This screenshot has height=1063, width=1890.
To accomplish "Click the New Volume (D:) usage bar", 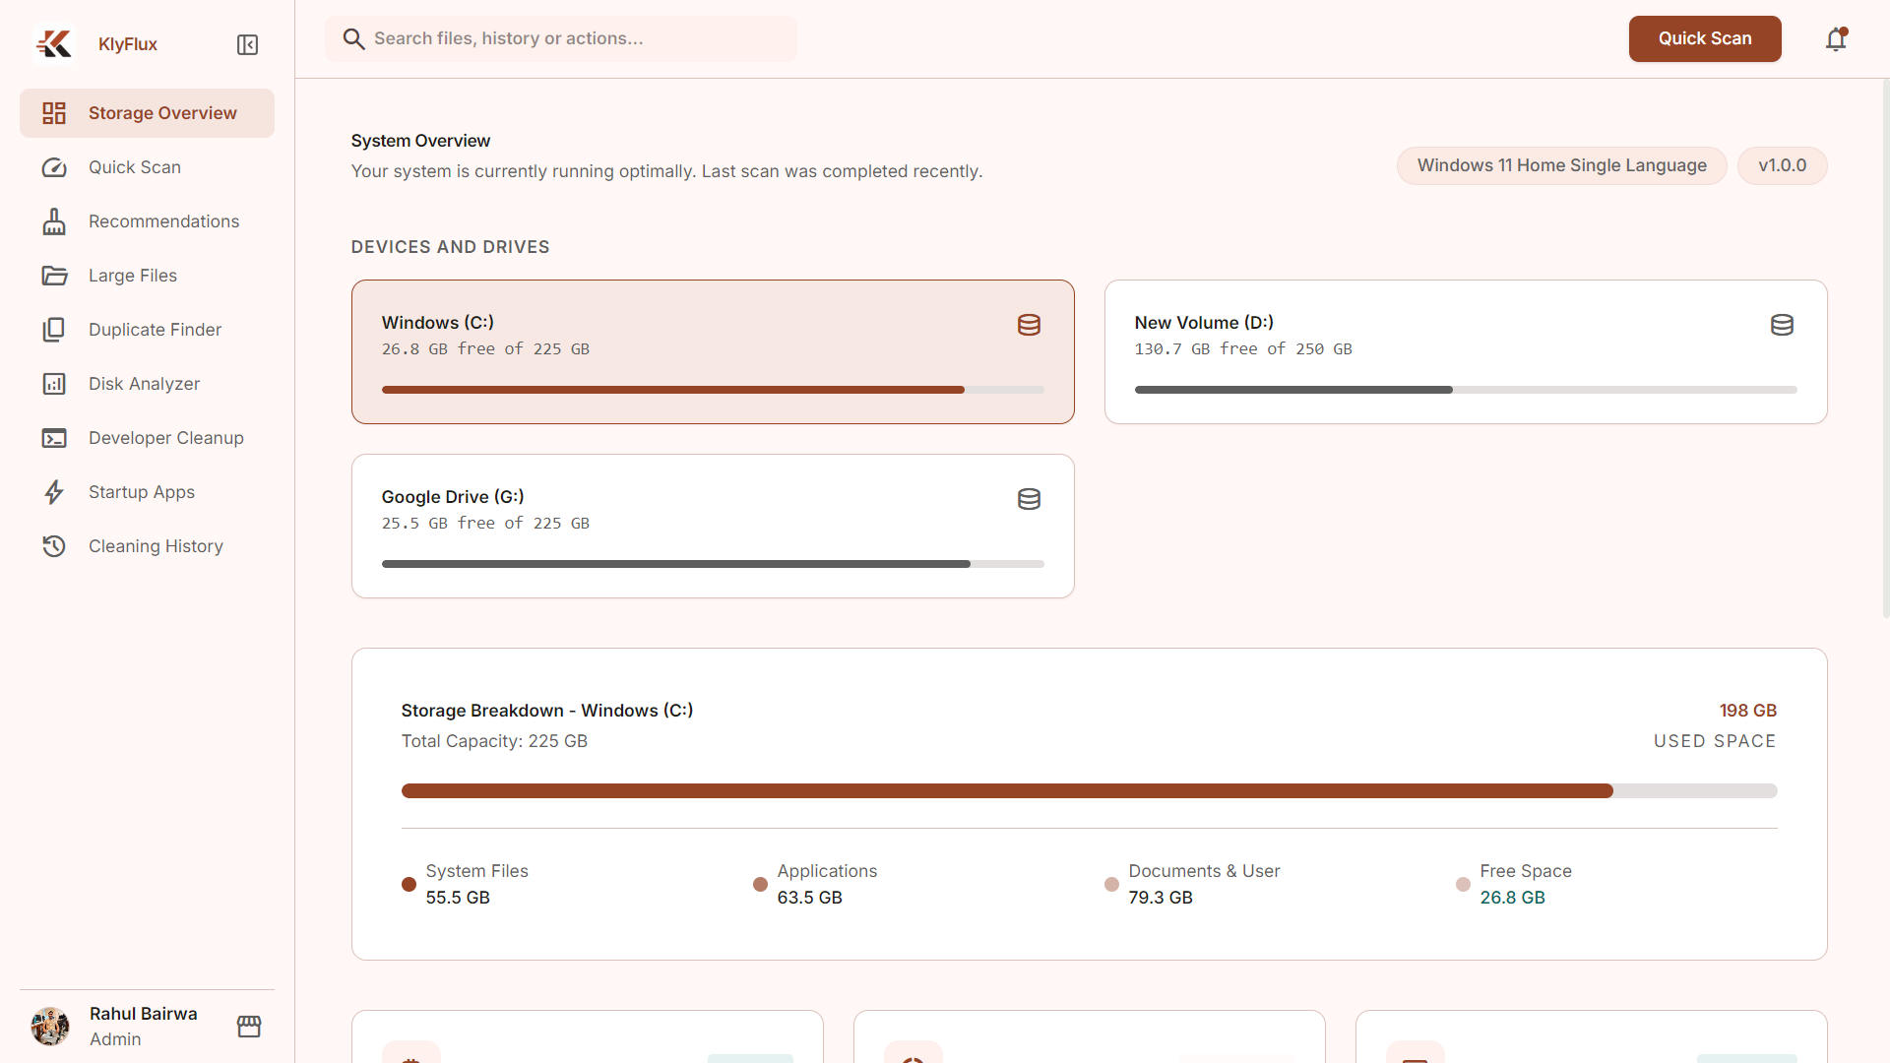I will [x=1466, y=390].
